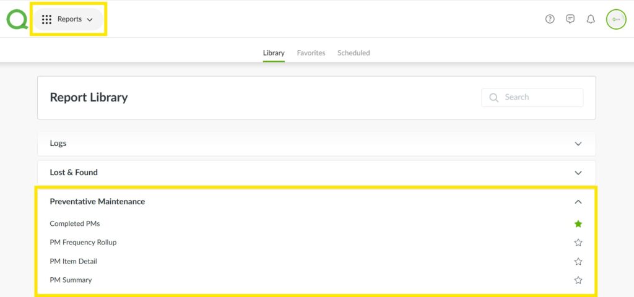Viewport: 634px width, 297px height.
Task: Open the app grid launcher icon
Action: (46, 19)
